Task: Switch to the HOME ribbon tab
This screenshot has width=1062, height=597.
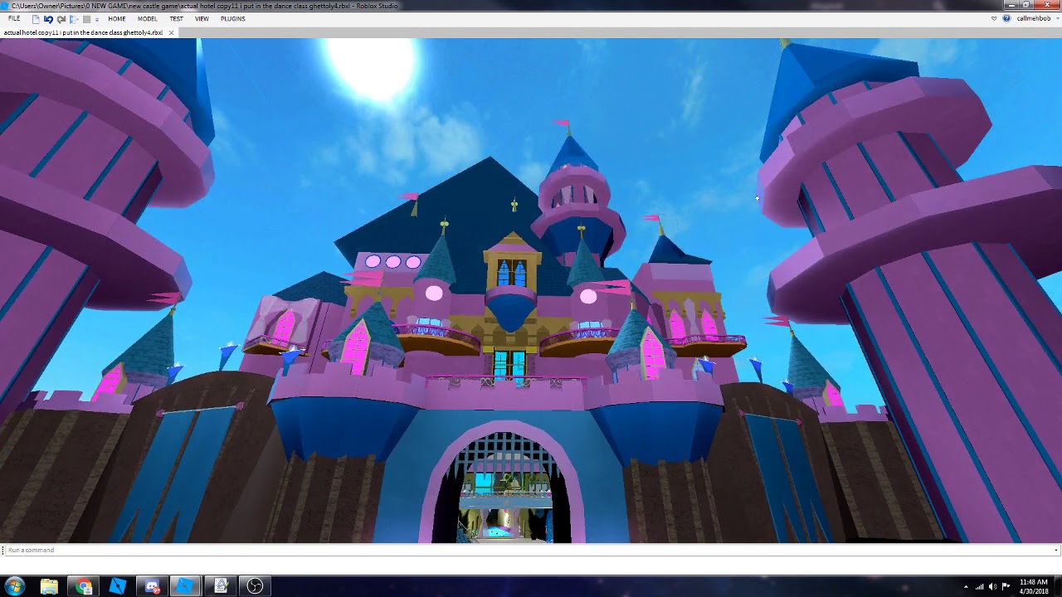Action: pos(117,18)
